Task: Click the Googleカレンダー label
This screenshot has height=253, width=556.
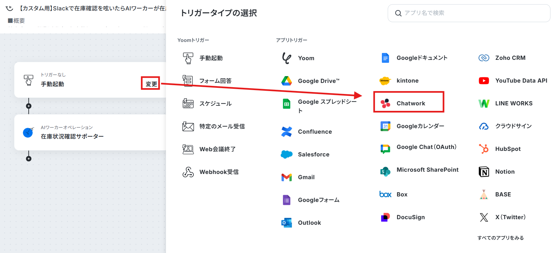Action: point(420,126)
